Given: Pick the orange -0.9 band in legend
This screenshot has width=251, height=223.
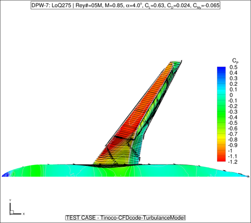Looking at the screenshot, I should click(221, 145).
